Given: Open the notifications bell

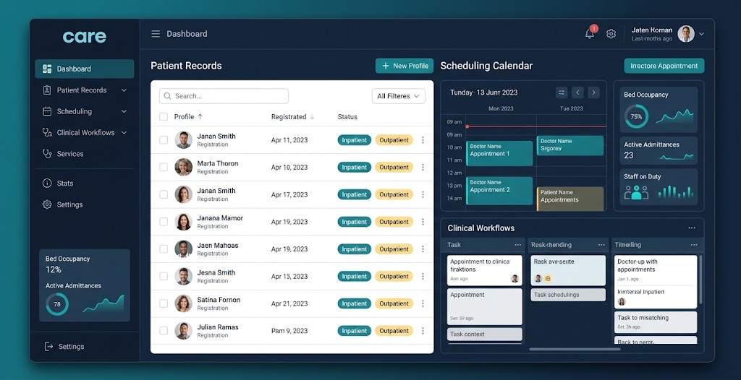Looking at the screenshot, I should coord(589,34).
